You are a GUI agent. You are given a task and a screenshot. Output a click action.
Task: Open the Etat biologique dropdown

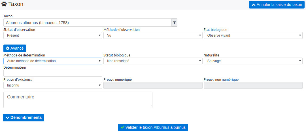tap(253, 35)
